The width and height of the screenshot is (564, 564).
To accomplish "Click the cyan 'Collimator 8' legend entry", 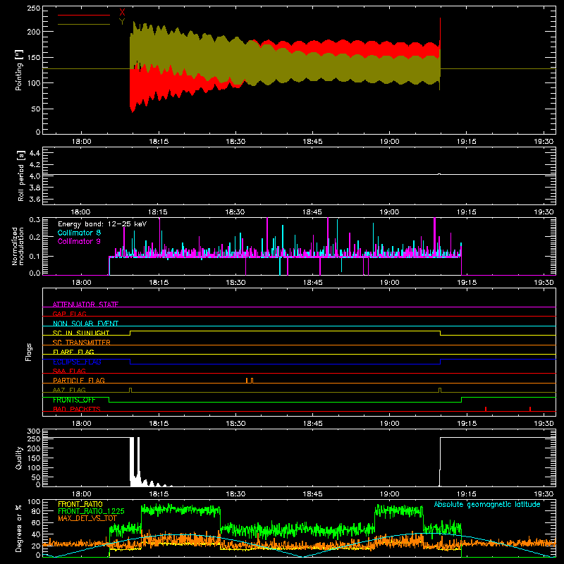I will pos(79,233).
